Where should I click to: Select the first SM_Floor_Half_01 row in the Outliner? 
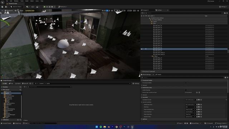(160, 53)
